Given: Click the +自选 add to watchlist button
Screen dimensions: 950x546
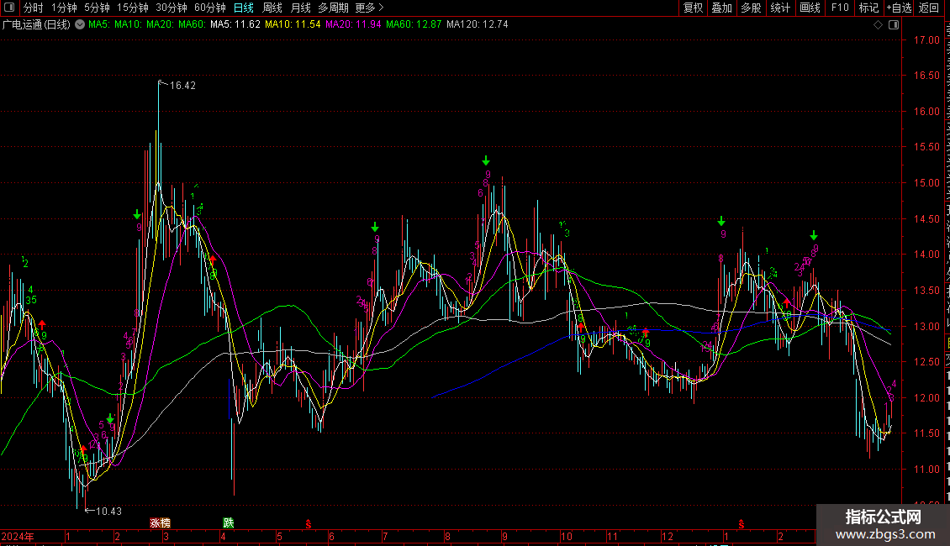Looking at the screenshot, I should pyautogui.click(x=898, y=8).
